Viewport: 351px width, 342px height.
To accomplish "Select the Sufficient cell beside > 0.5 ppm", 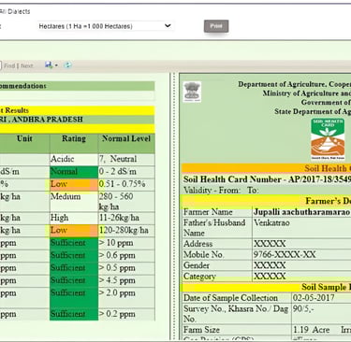I will pos(74,268).
